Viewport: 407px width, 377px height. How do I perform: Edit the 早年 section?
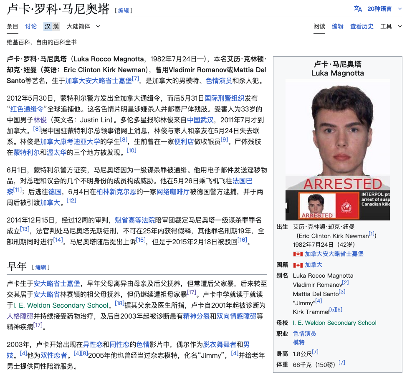(x=40, y=267)
